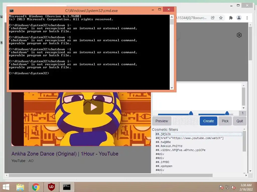Adjust left blue specificity slider
257x192 pixels.
coord(191,113)
